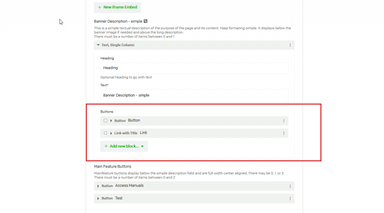384x213 pixels.
Task: Open options menu for Access Manuals button
Action: click(x=290, y=186)
